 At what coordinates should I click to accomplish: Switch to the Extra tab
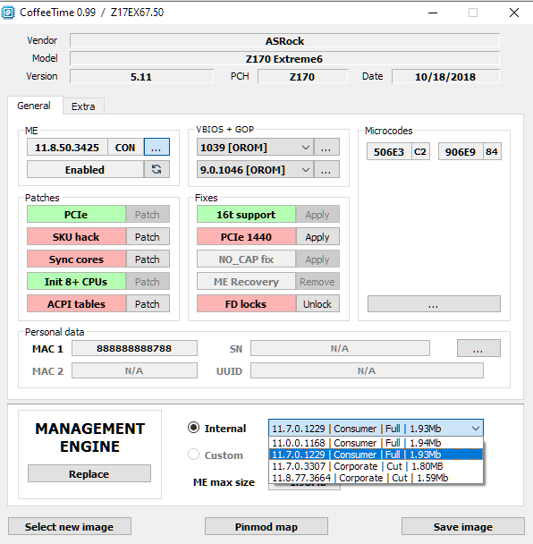pos(83,106)
